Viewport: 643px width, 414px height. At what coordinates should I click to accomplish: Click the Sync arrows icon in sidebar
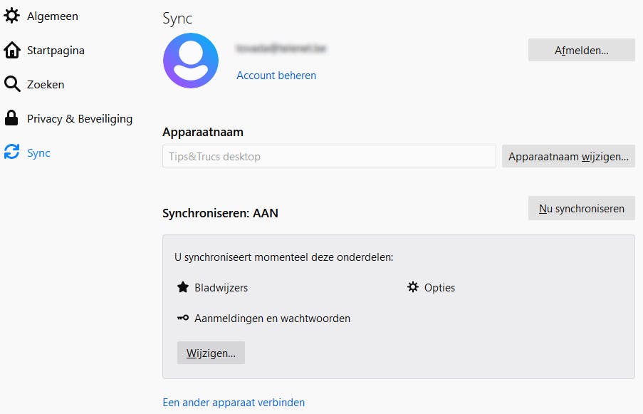[12, 152]
